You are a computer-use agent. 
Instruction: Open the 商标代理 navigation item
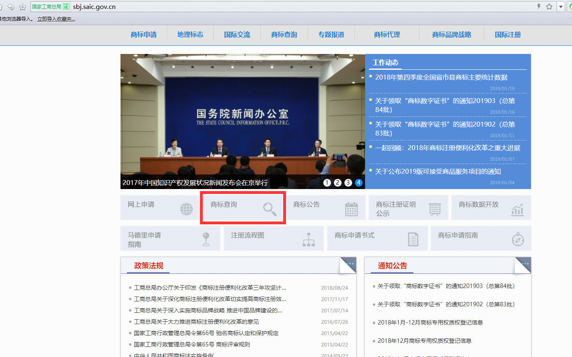coord(387,35)
